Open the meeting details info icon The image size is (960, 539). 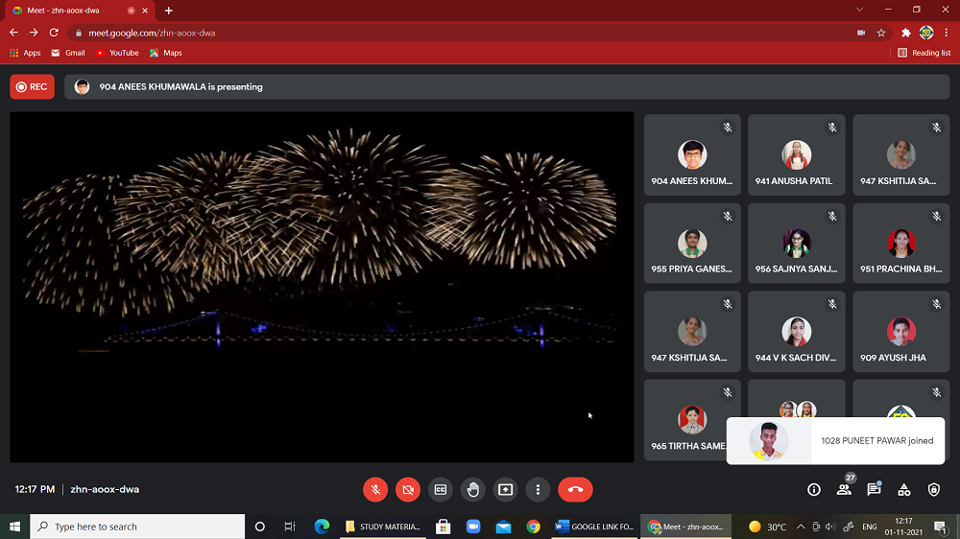point(814,489)
